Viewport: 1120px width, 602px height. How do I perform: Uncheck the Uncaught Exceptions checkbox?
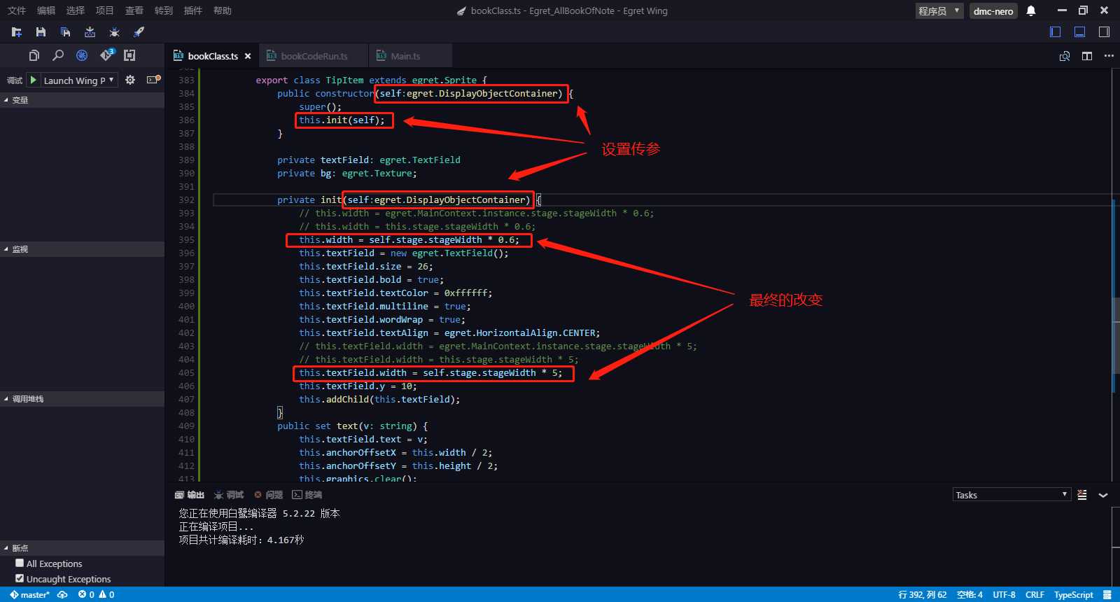(x=20, y=578)
